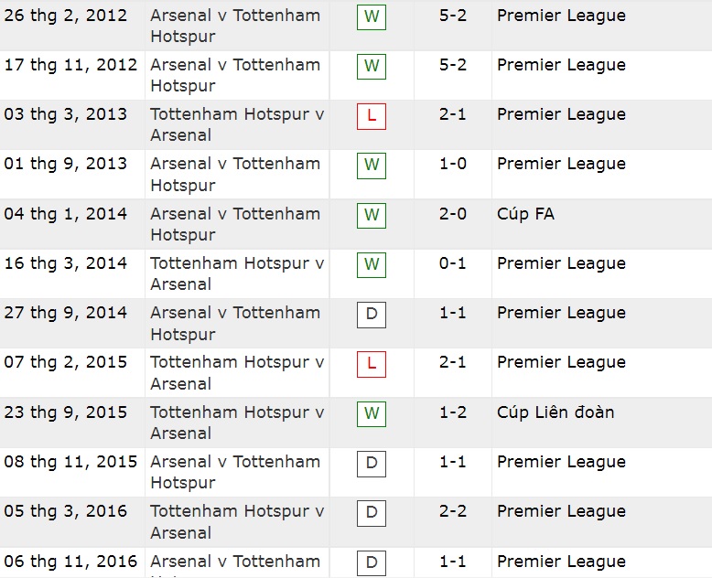The width and height of the screenshot is (712, 578).
Task: Open the Tottenham Hotspur v Arsenal match on 03 thg 3, 2013
Action: click(x=237, y=124)
